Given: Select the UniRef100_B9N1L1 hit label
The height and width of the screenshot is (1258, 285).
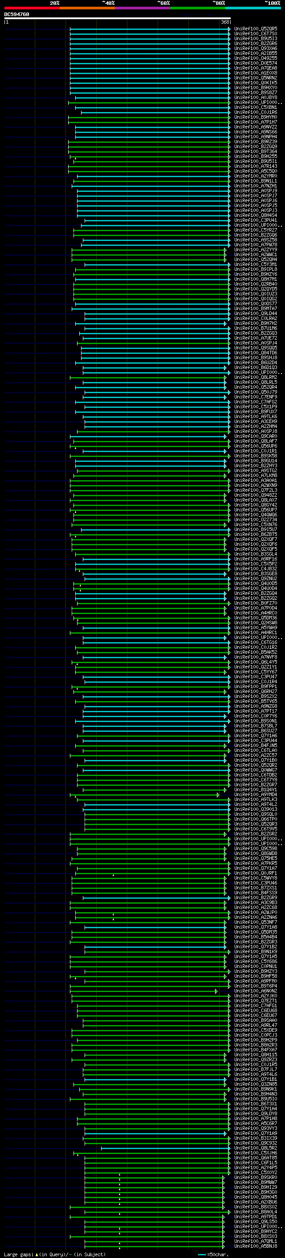Looking at the screenshot, I should [x=256, y=181].
